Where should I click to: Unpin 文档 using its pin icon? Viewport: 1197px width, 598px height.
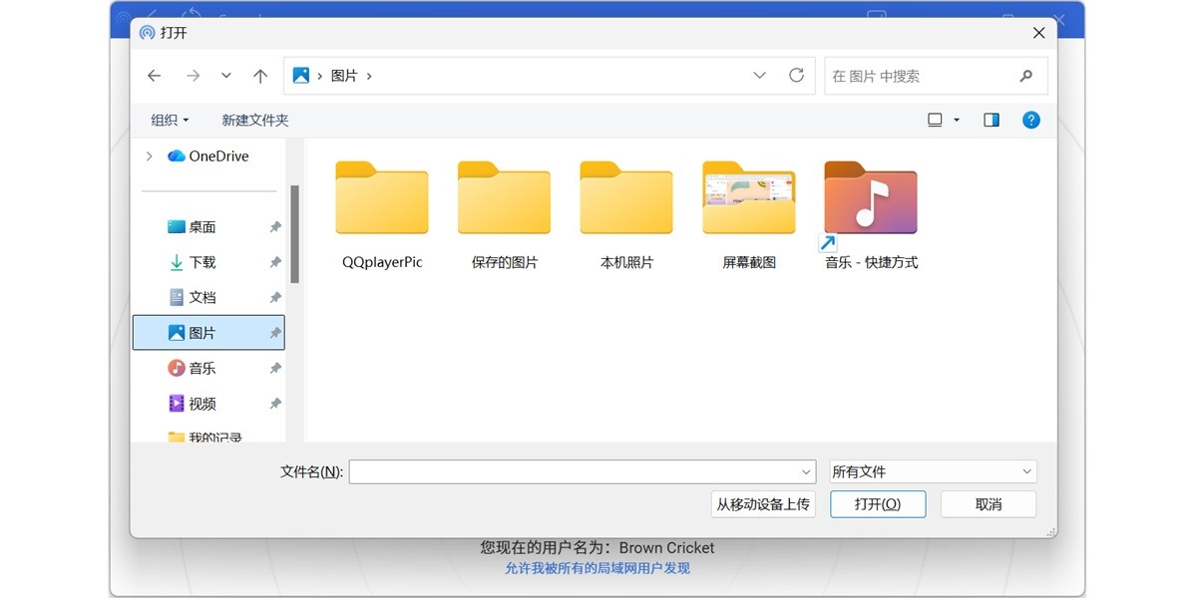tap(275, 296)
